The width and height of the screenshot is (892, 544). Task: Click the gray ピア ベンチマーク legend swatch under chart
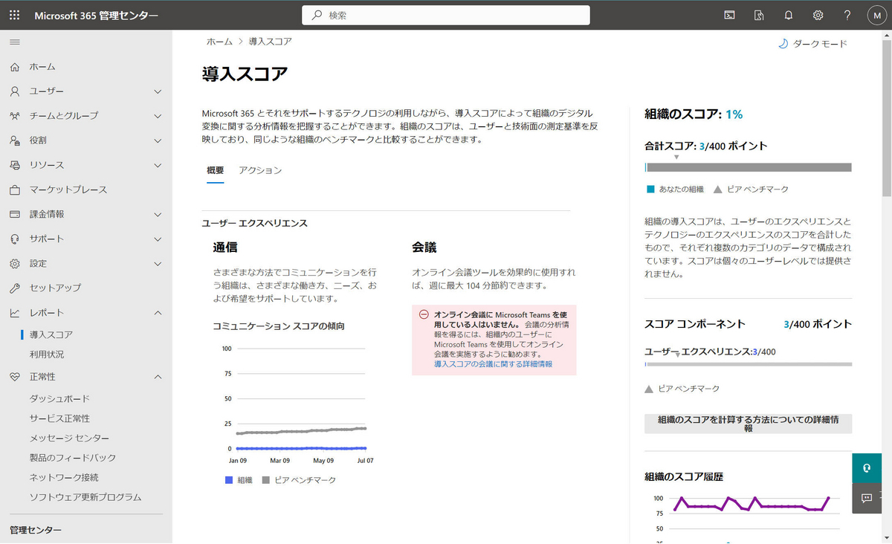click(x=266, y=480)
